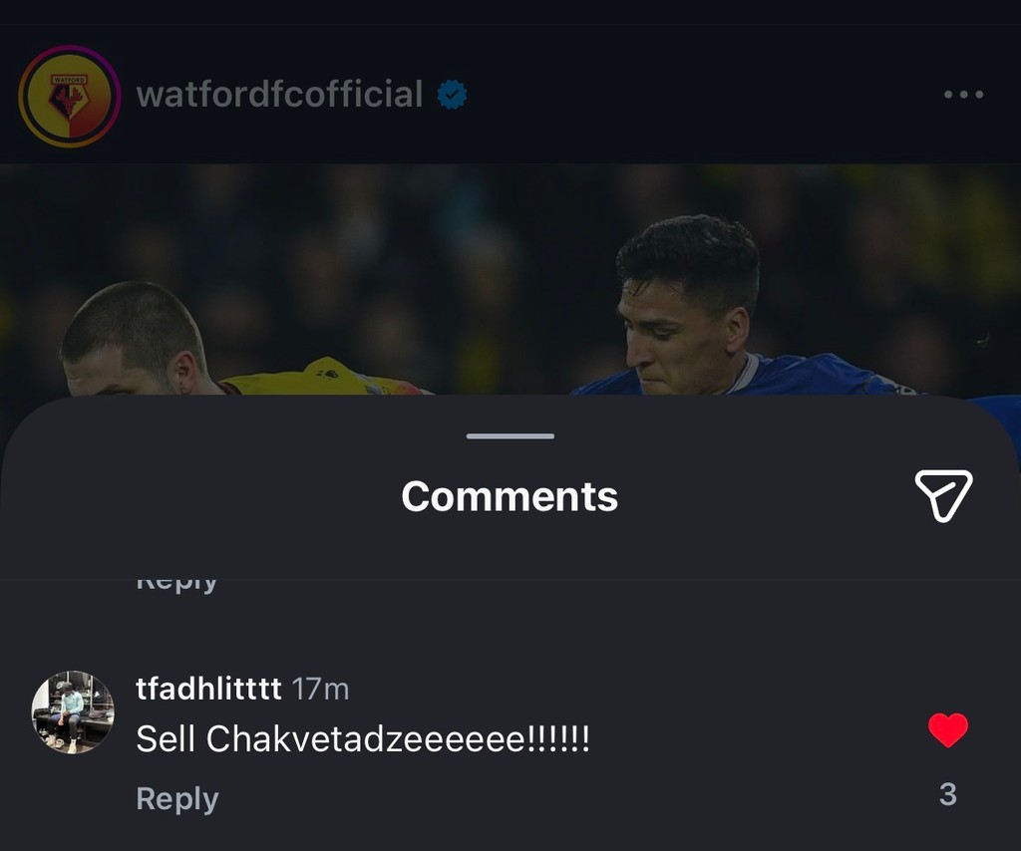Image resolution: width=1021 pixels, height=851 pixels.
Task: Select the 'Sell Chakvetadzeeeeee!!!!!!' comment text
Action: (363, 739)
